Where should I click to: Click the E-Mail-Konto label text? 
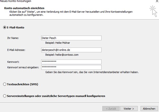[x=16, y=28]
